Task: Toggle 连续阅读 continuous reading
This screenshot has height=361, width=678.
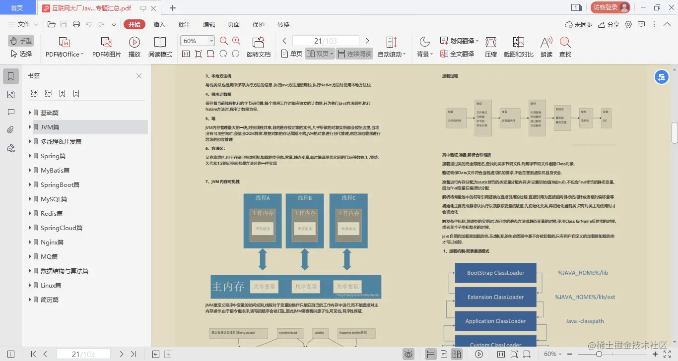Action: (x=354, y=54)
